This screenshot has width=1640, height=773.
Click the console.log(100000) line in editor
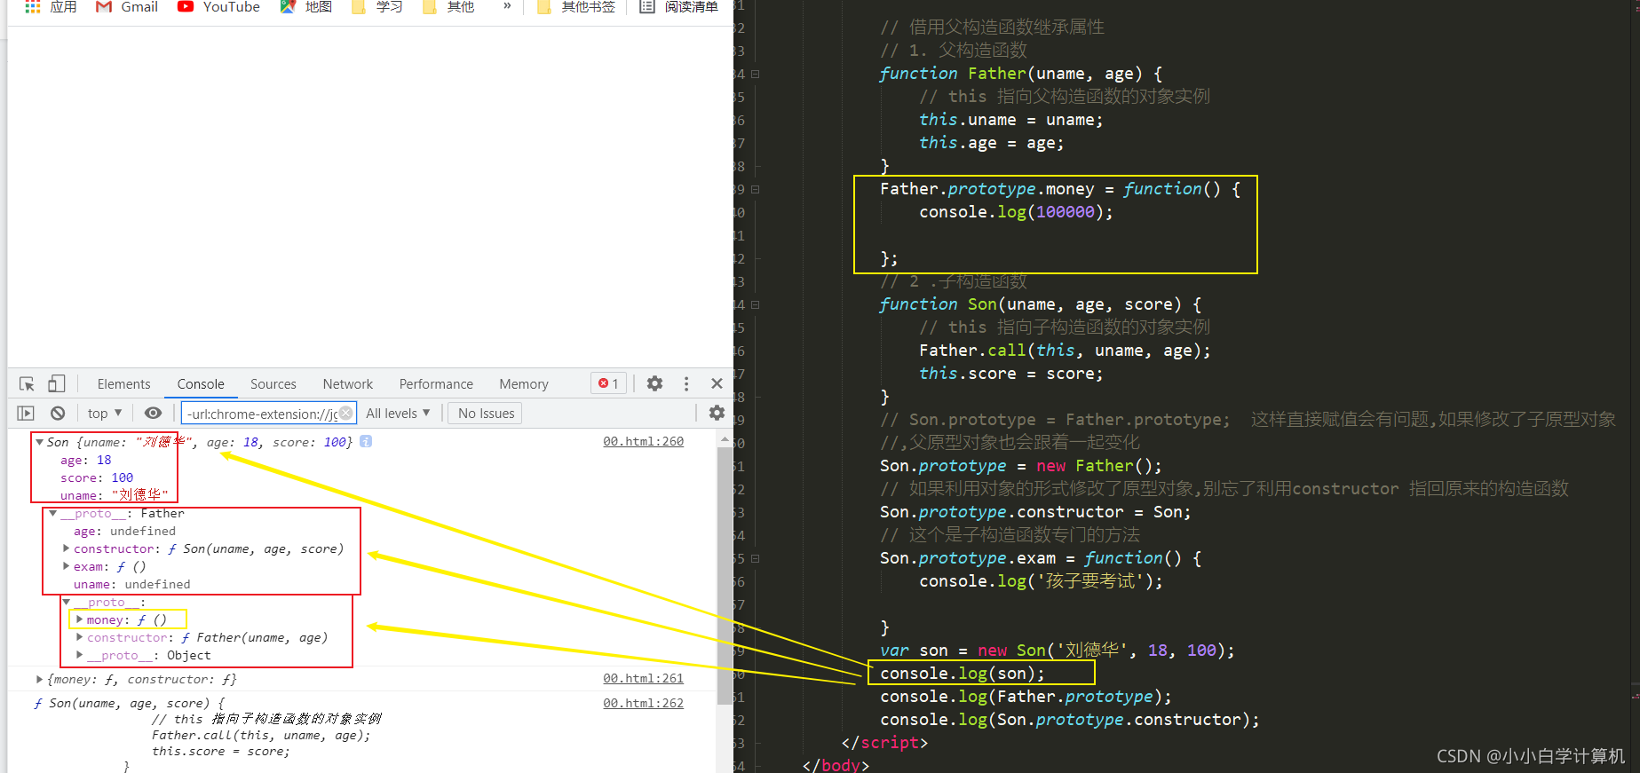1016,212
